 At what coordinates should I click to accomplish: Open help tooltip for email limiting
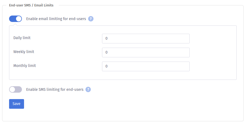pos(91,19)
